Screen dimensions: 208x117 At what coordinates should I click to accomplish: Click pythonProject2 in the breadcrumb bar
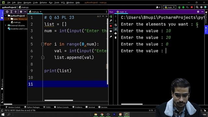point(9,7)
